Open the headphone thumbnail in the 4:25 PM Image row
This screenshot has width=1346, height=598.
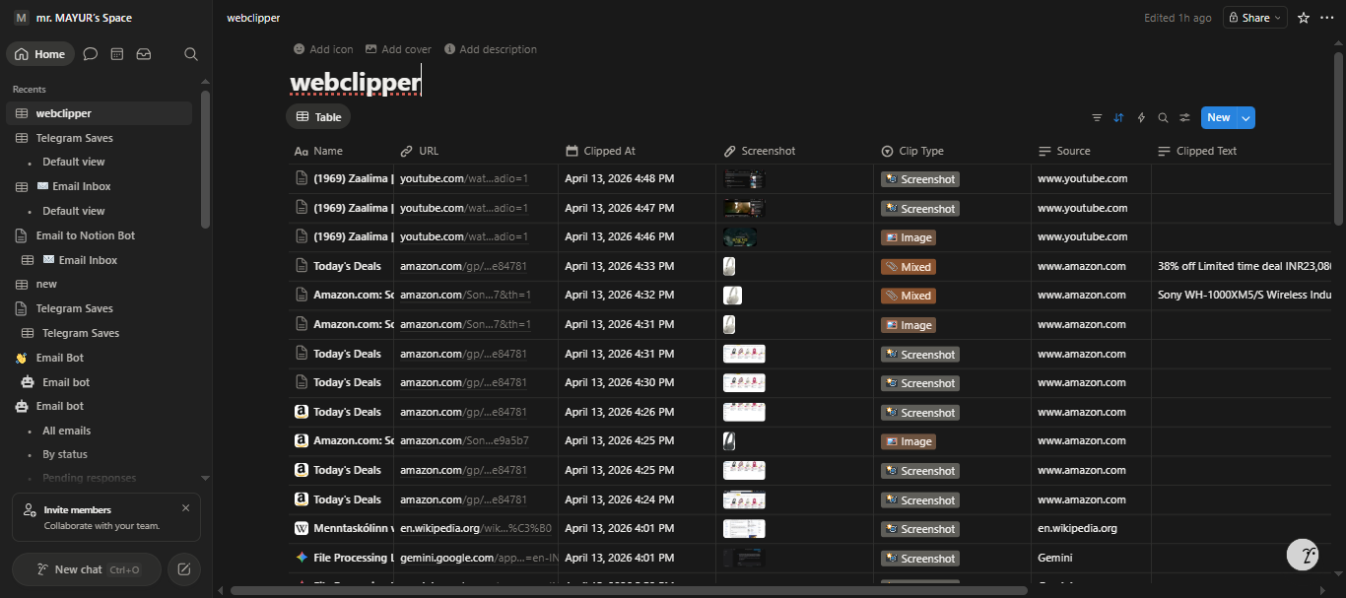(x=729, y=441)
